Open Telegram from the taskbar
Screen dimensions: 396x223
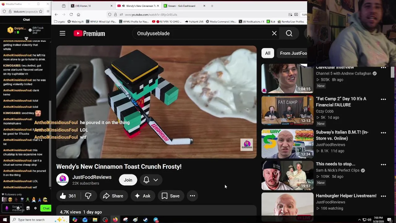point(156,220)
